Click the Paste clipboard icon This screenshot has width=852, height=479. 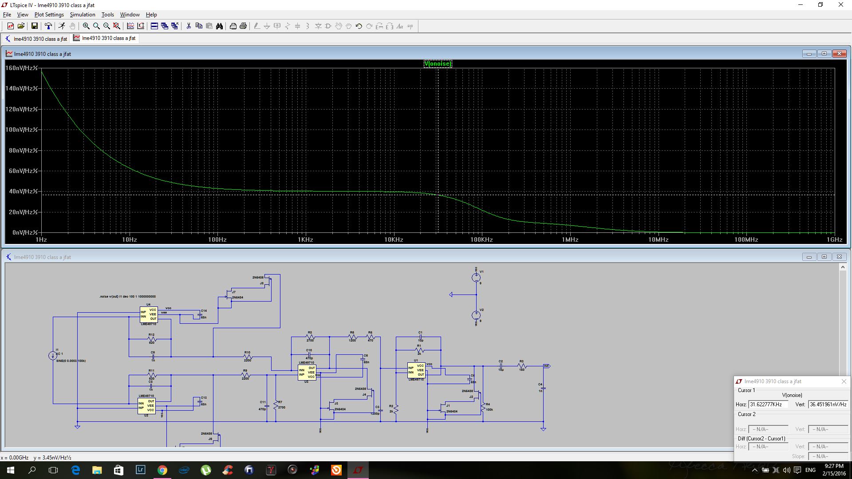(x=209, y=26)
